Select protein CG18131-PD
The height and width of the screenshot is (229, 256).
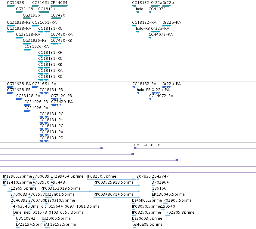(51, 138)
